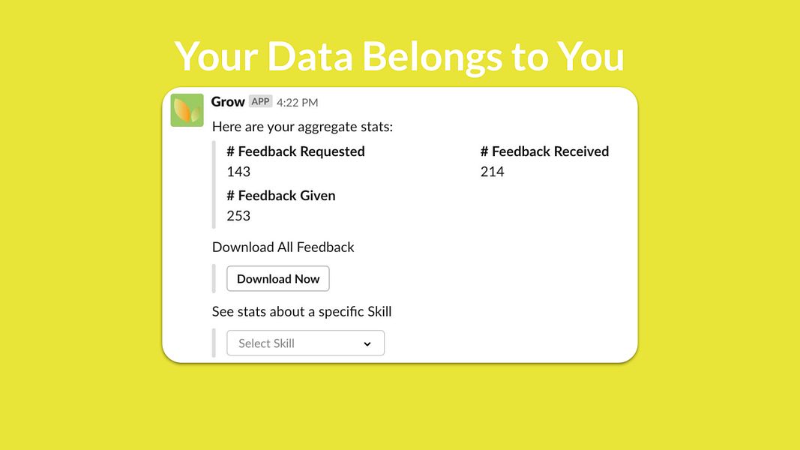
Task: Click the Feedback Received heading
Action: [x=545, y=151]
